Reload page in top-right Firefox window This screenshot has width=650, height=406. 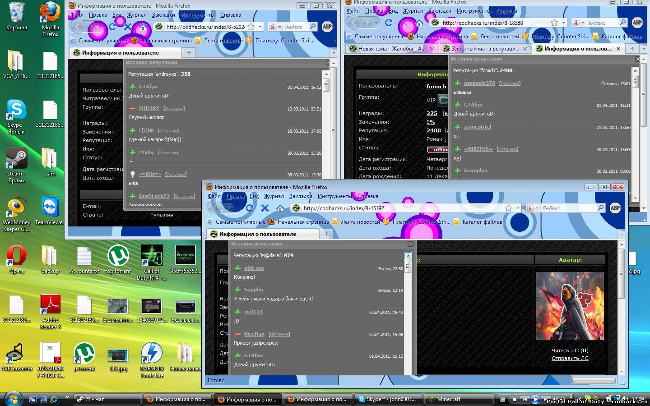tap(389, 23)
